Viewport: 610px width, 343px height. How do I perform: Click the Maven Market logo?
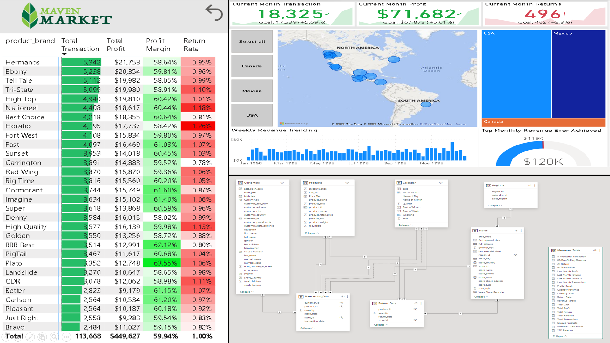coord(67,16)
